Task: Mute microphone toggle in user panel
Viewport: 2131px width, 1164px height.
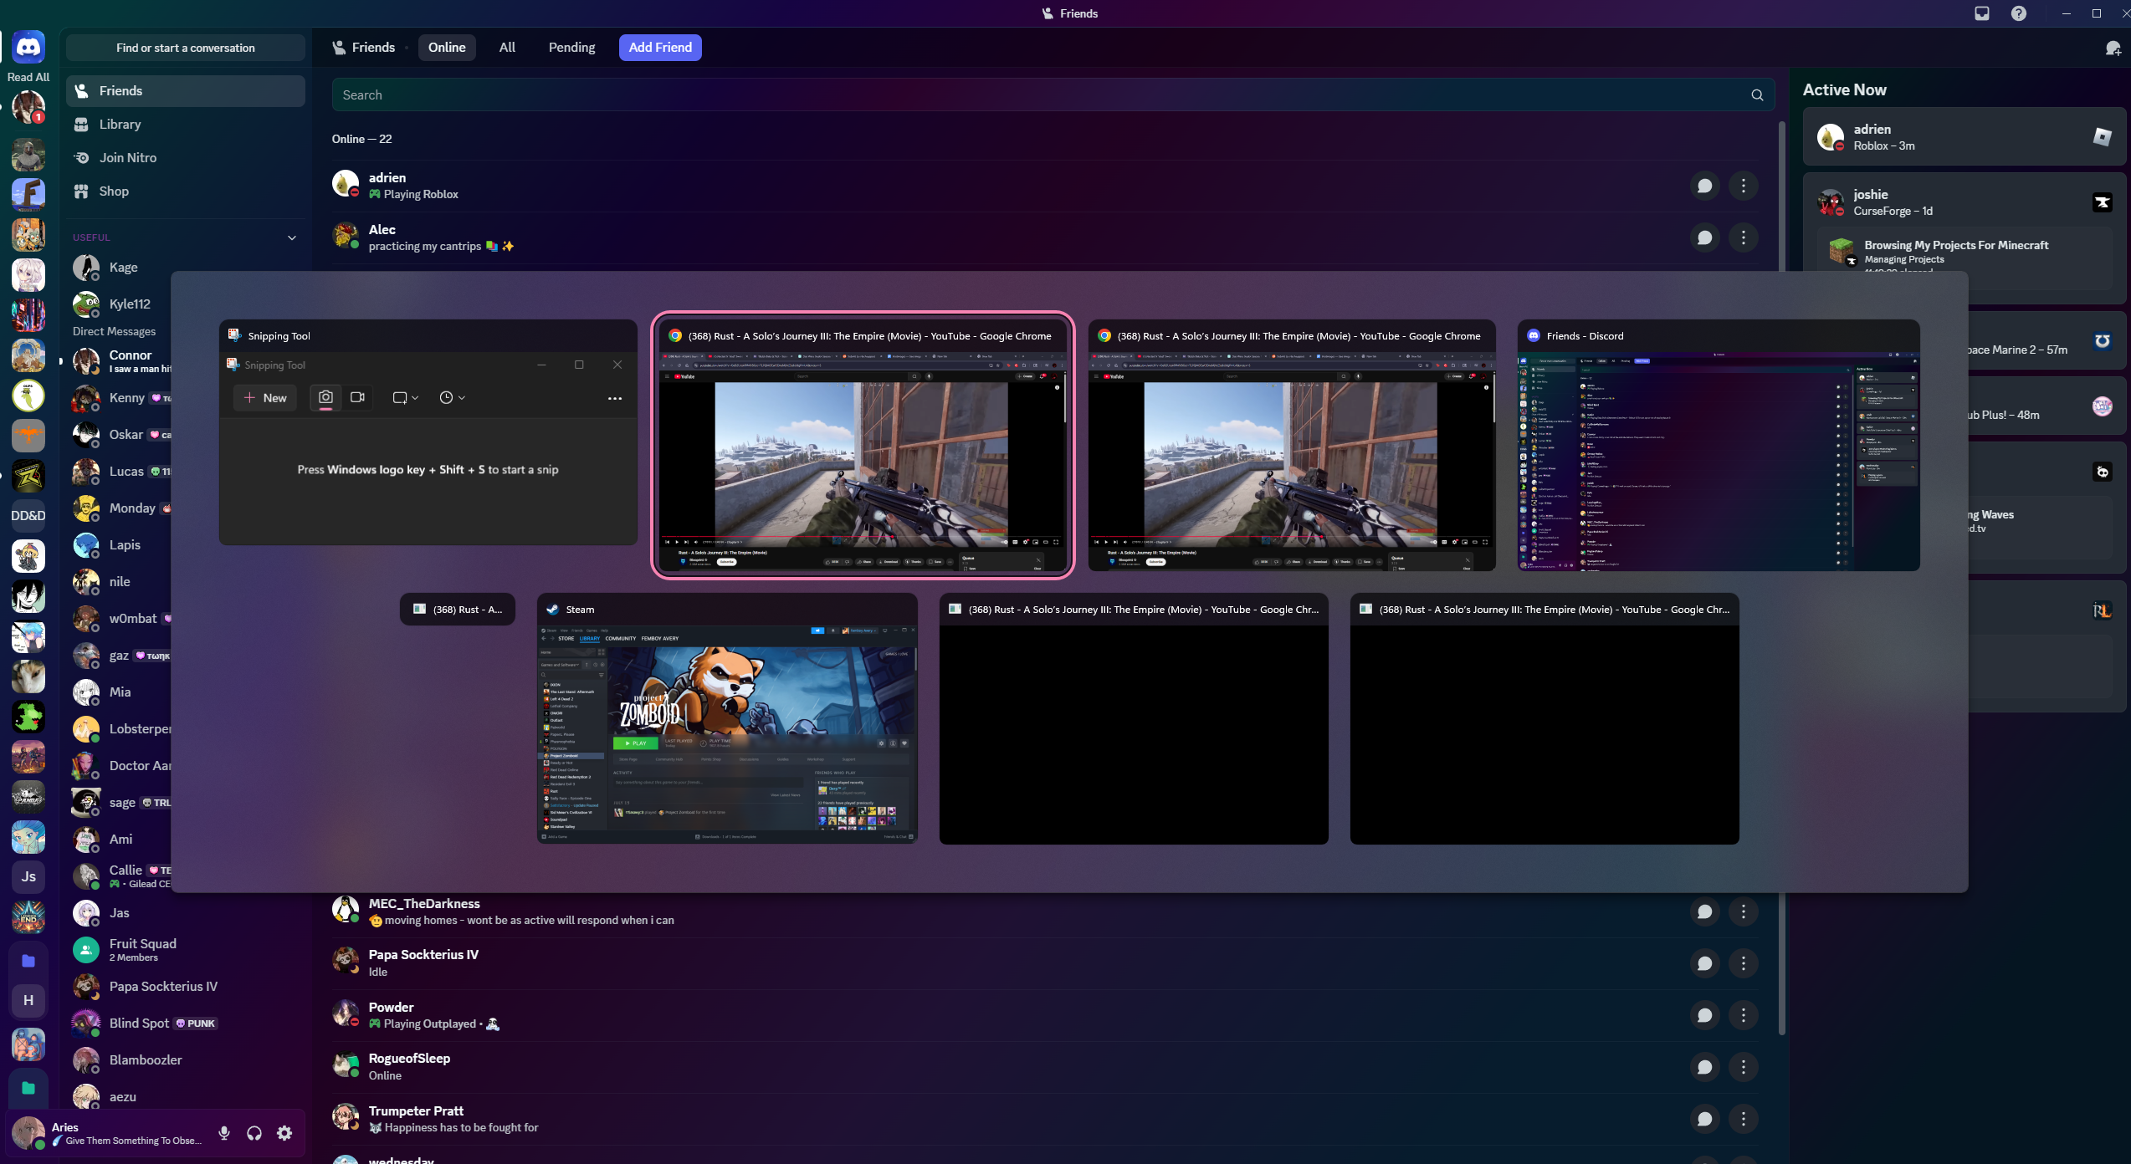Action: [224, 1133]
